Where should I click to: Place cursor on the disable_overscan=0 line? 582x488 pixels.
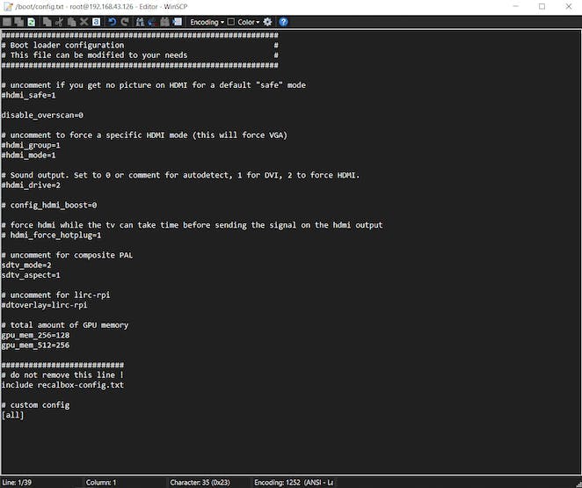click(42, 115)
